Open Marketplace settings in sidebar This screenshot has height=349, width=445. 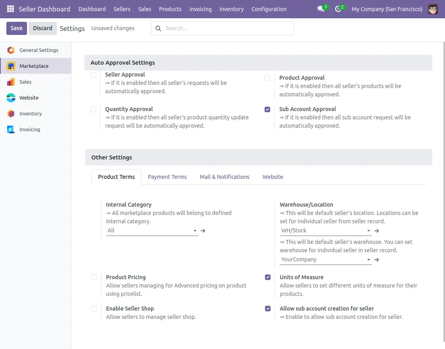coord(34,66)
